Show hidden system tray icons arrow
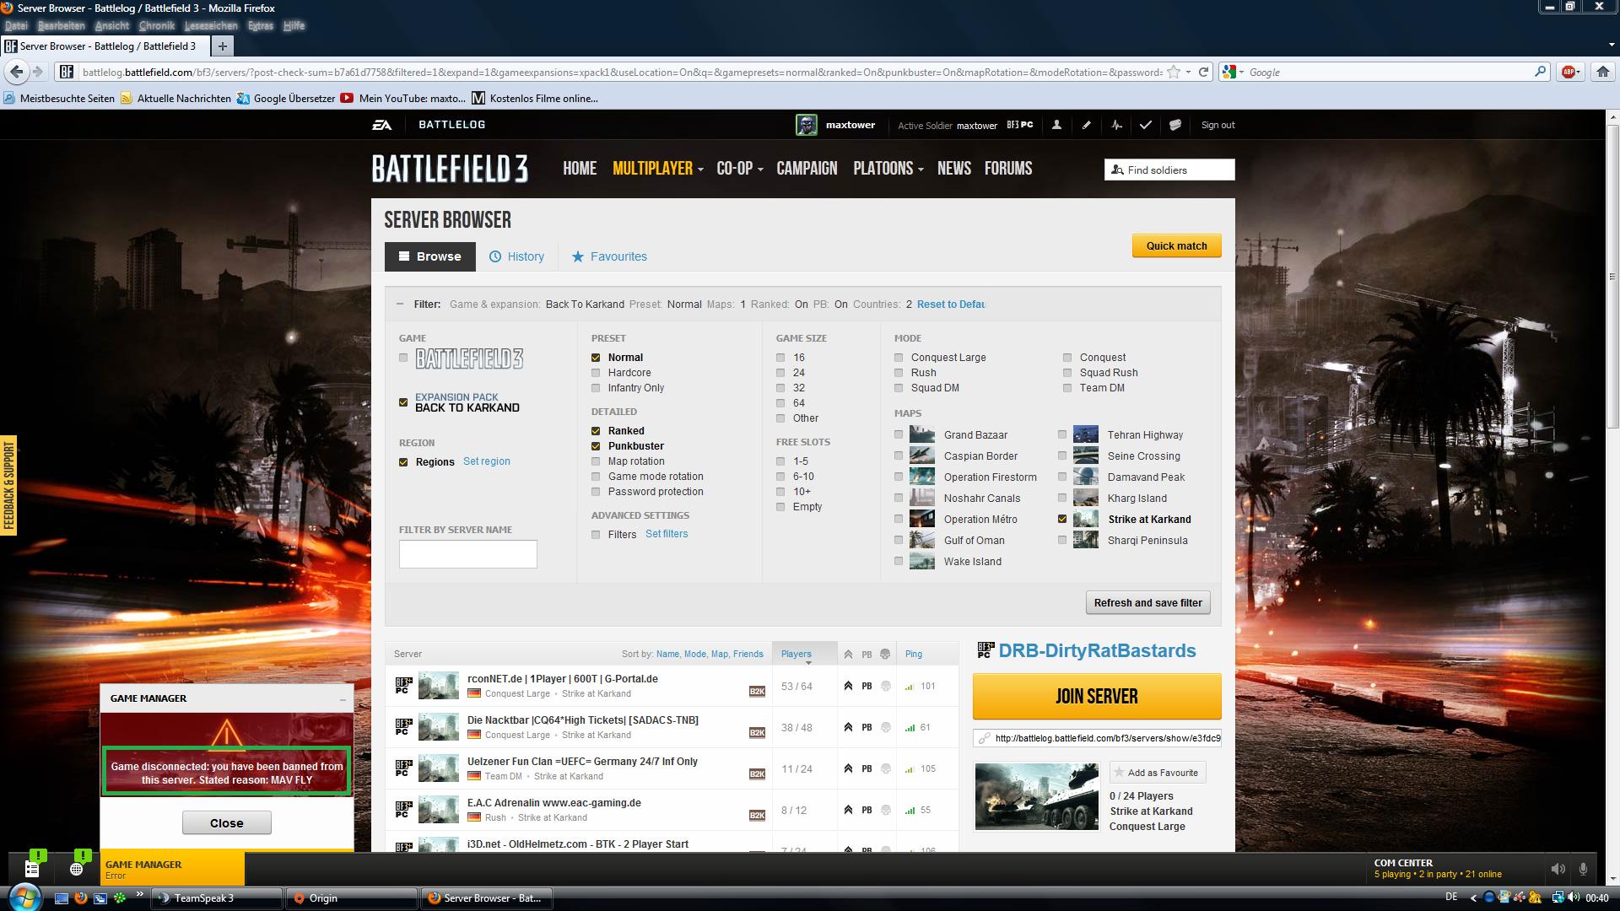Image resolution: width=1620 pixels, height=911 pixels. (x=1474, y=898)
